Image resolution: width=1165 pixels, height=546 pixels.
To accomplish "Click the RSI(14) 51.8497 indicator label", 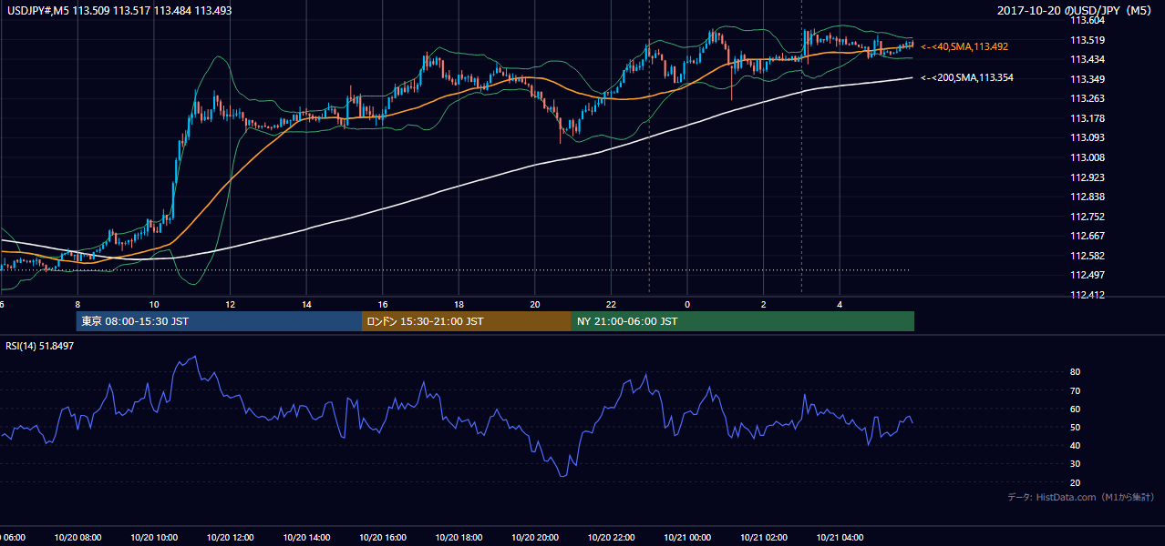I will [40, 346].
